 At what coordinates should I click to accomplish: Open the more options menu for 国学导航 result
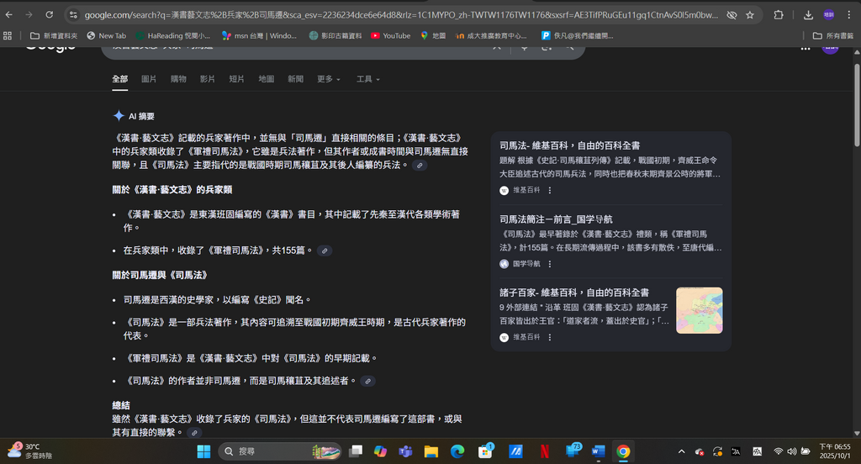tap(550, 264)
